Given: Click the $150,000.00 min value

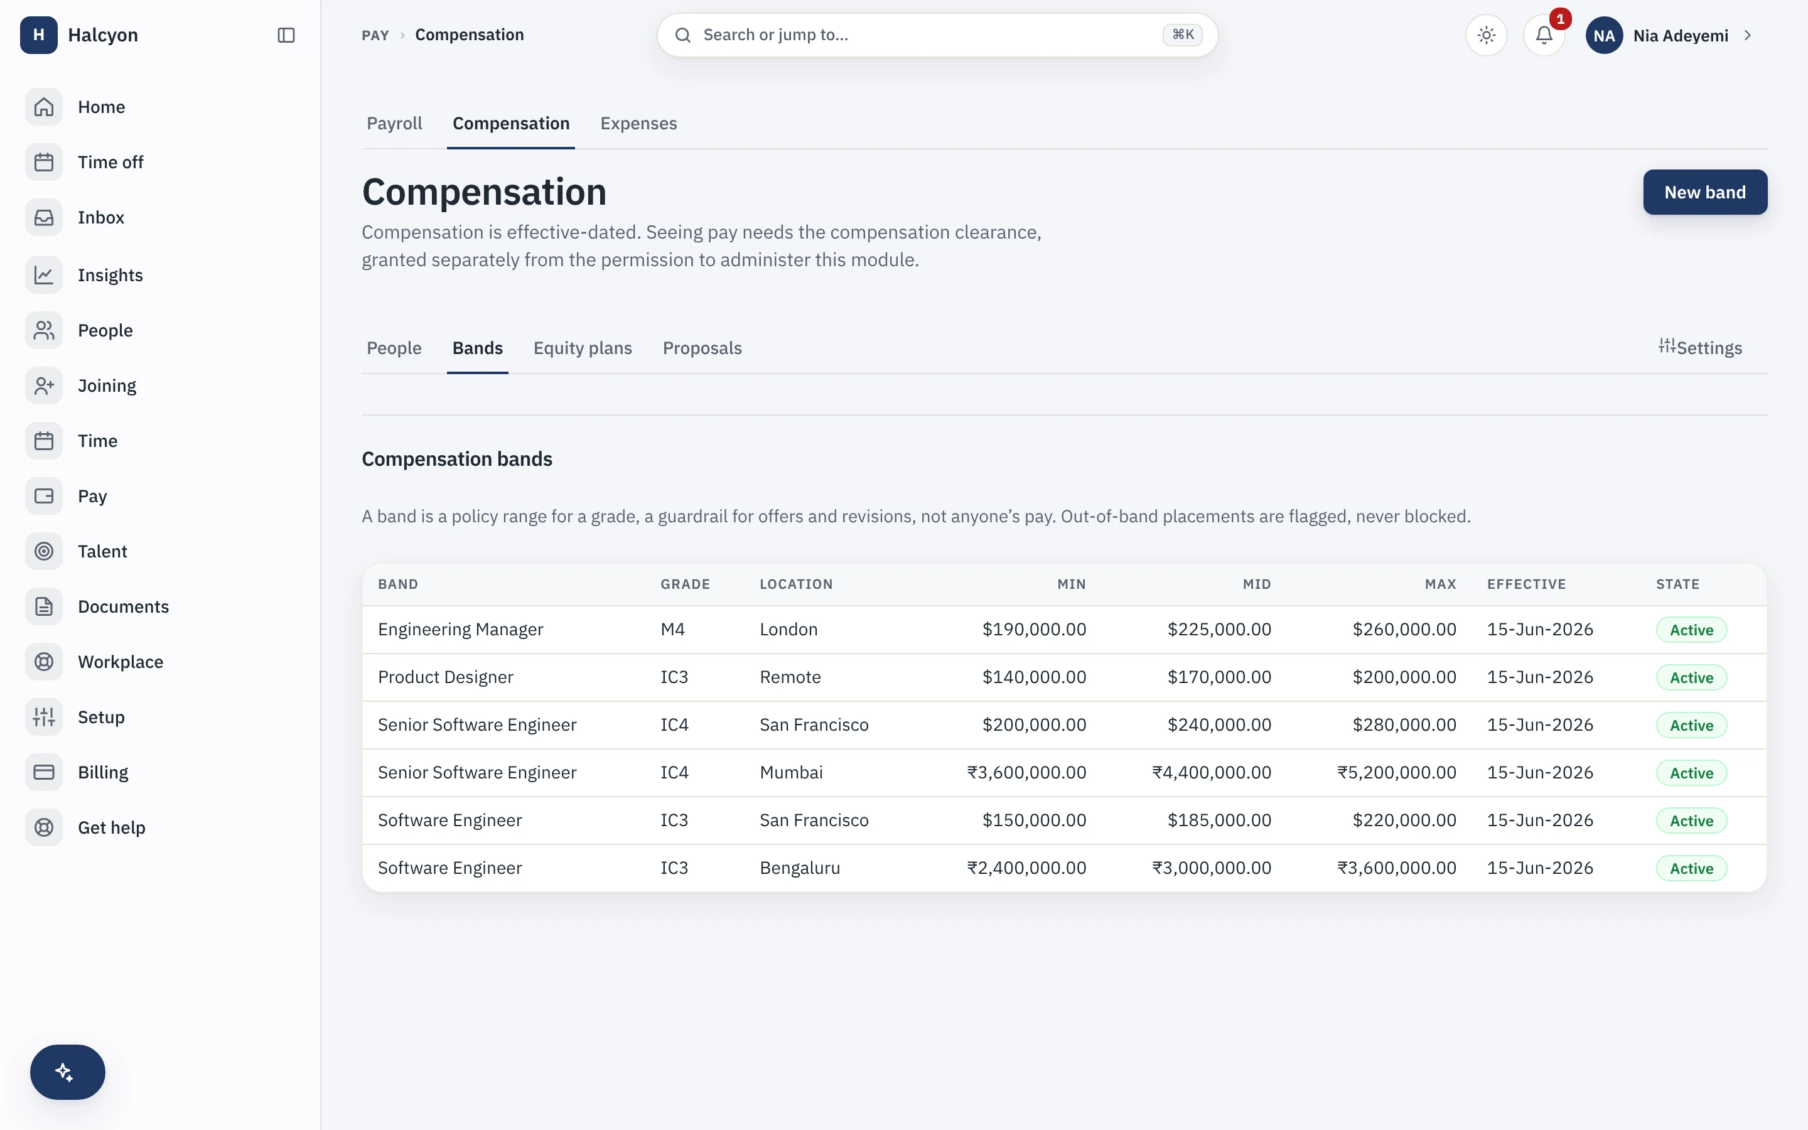Looking at the screenshot, I should [x=1035, y=820].
